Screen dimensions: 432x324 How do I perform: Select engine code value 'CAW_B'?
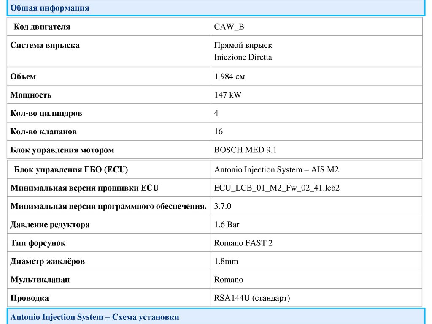[x=229, y=27]
